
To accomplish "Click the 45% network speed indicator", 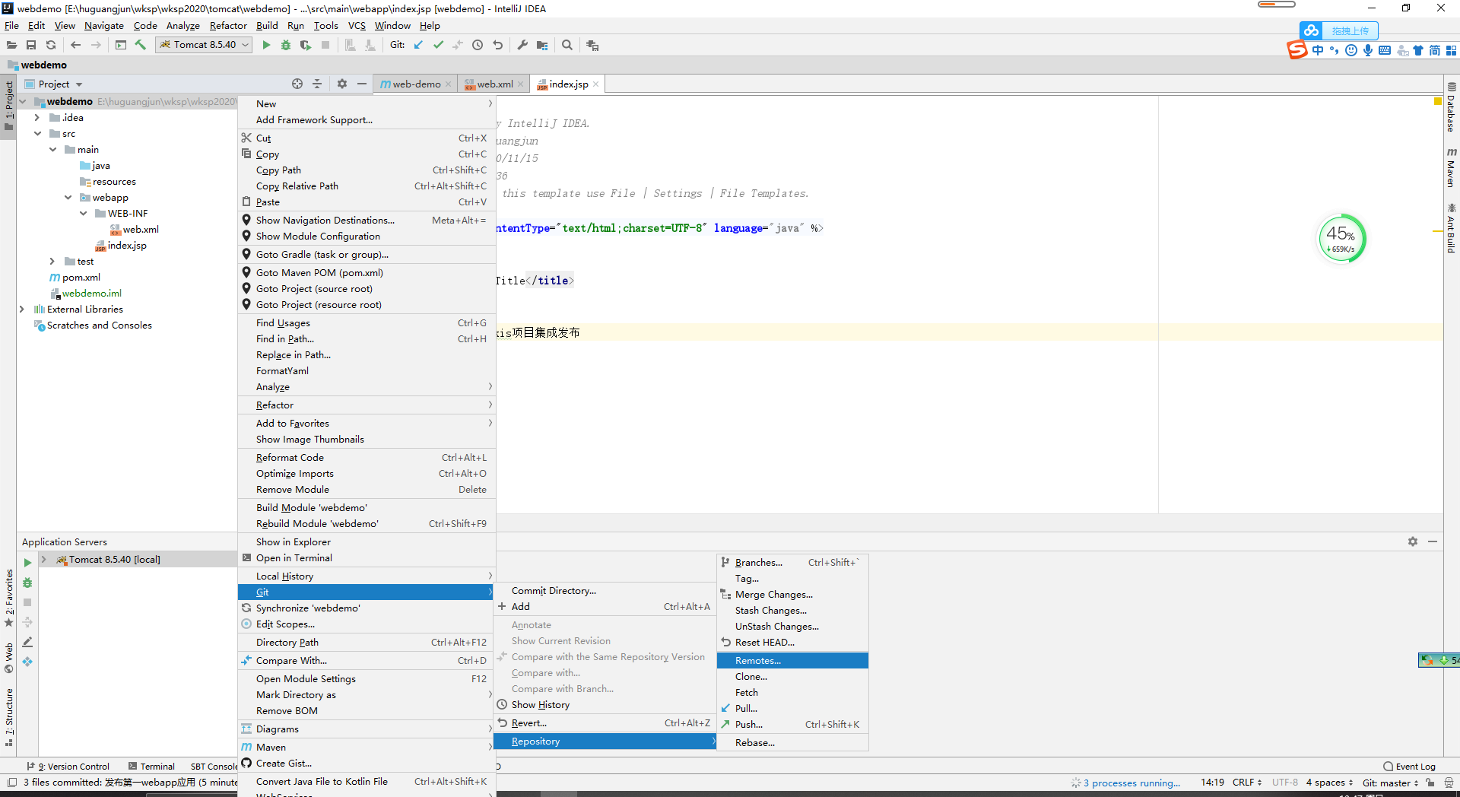I will tap(1341, 239).
